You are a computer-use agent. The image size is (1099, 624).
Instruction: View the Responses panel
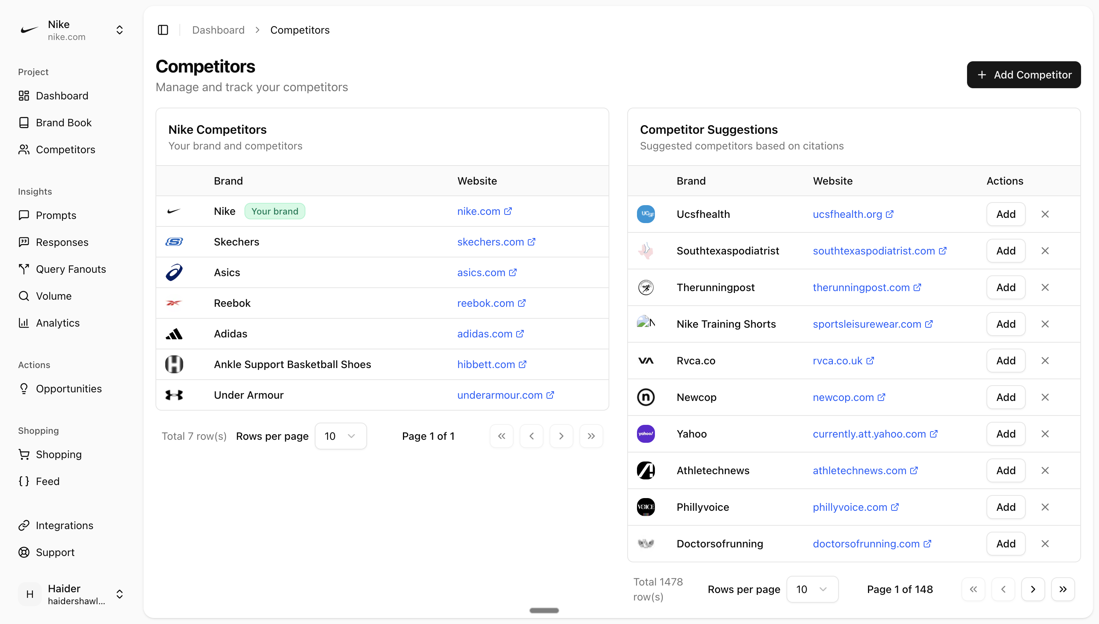[62, 242]
